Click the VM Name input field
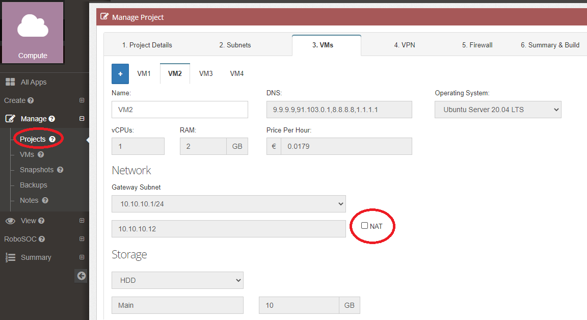The height and width of the screenshot is (320, 587). 180,110
